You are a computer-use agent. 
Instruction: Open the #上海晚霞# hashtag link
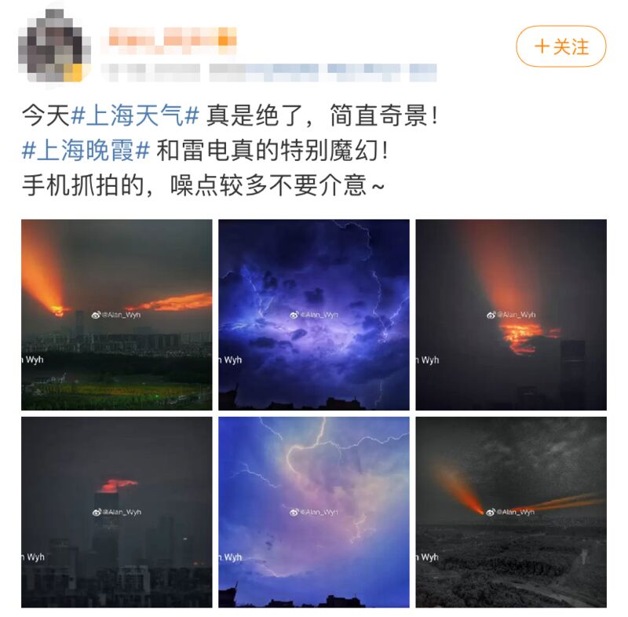[86, 151]
